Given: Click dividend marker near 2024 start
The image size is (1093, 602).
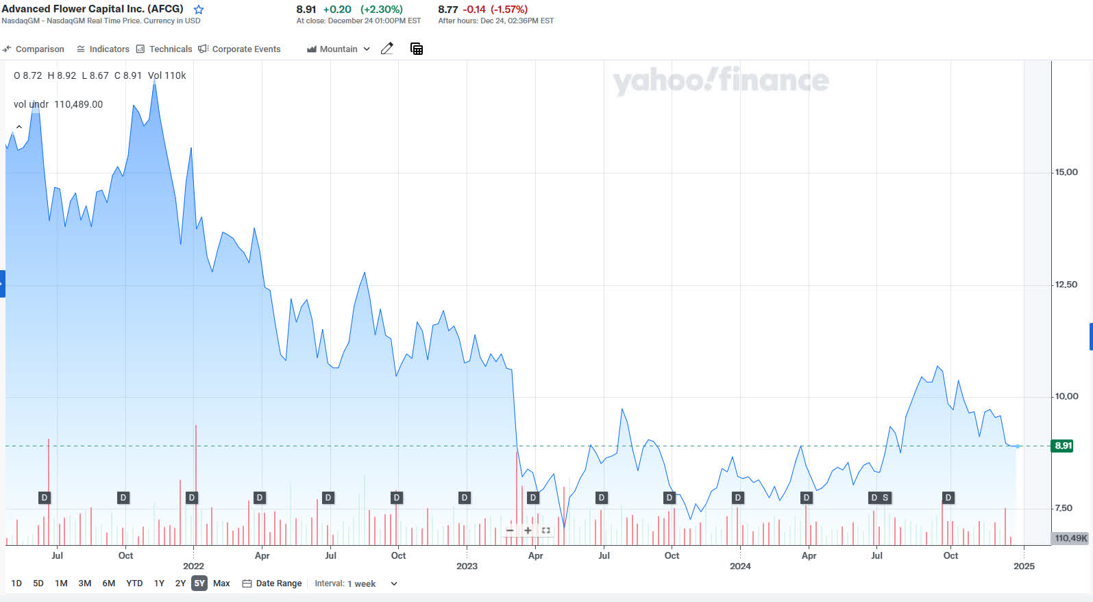Looking at the screenshot, I should point(738,498).
